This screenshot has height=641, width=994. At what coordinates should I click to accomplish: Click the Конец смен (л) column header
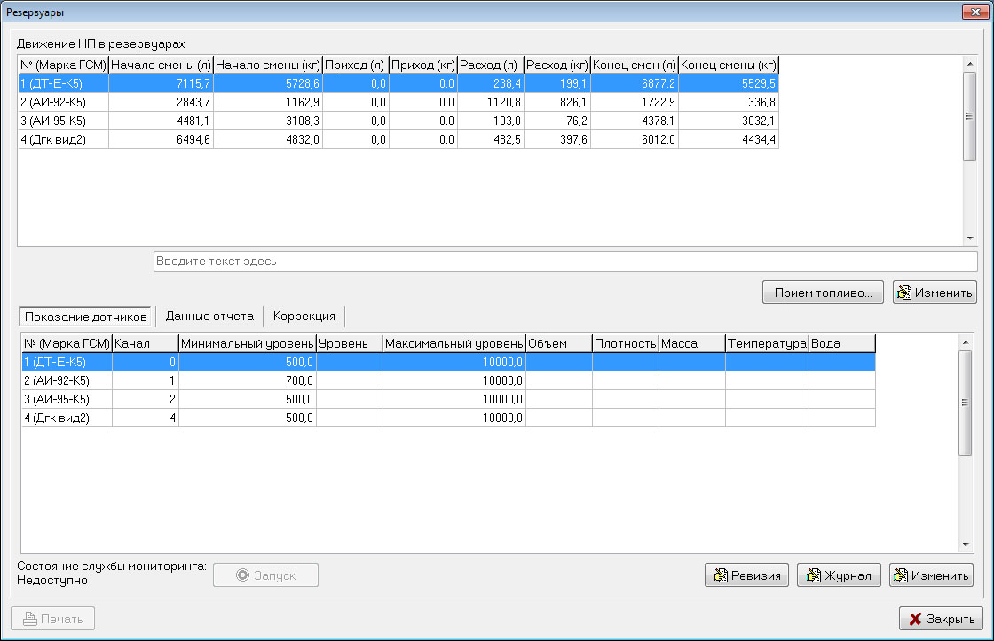pyautogui.click(x=635, y=65)
